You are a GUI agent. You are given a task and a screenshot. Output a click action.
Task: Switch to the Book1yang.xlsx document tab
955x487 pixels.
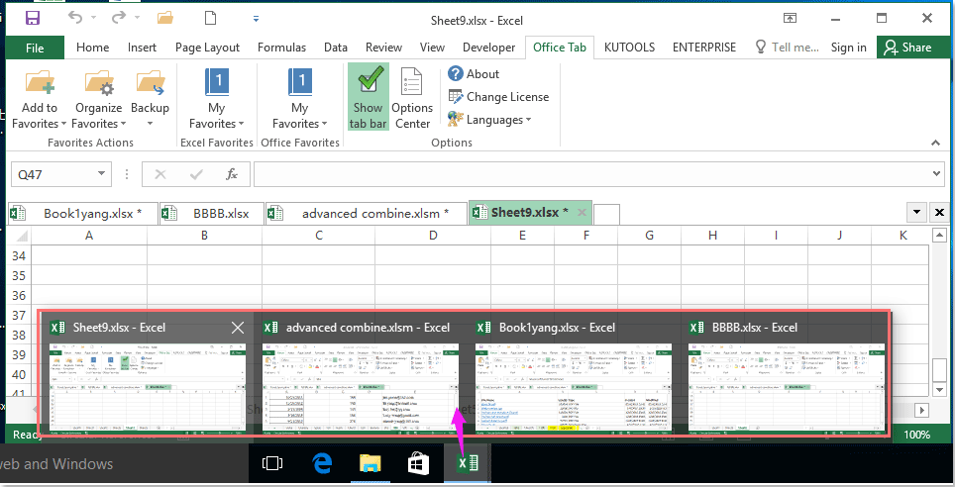(x=83, y=213)
